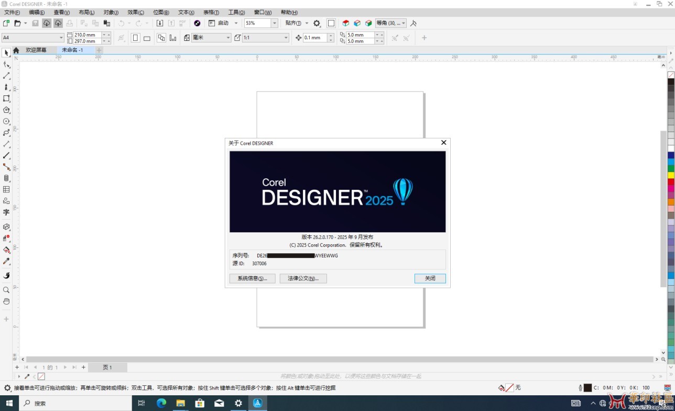Open the 贴齐 snap-to dropdown
Screen dimensions: 675x411
click(307, 23)
